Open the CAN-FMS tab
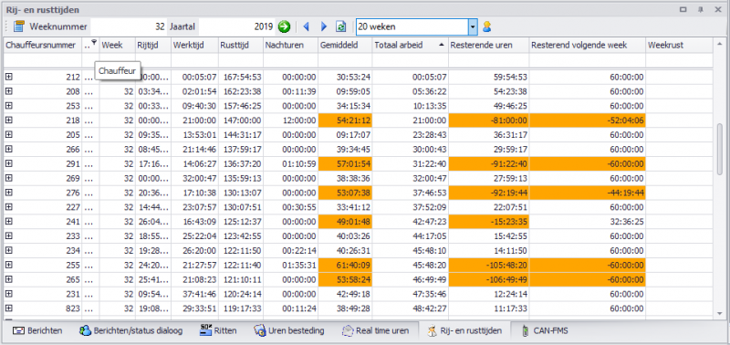This screenshot has width=730, height=345. point(544,331)
